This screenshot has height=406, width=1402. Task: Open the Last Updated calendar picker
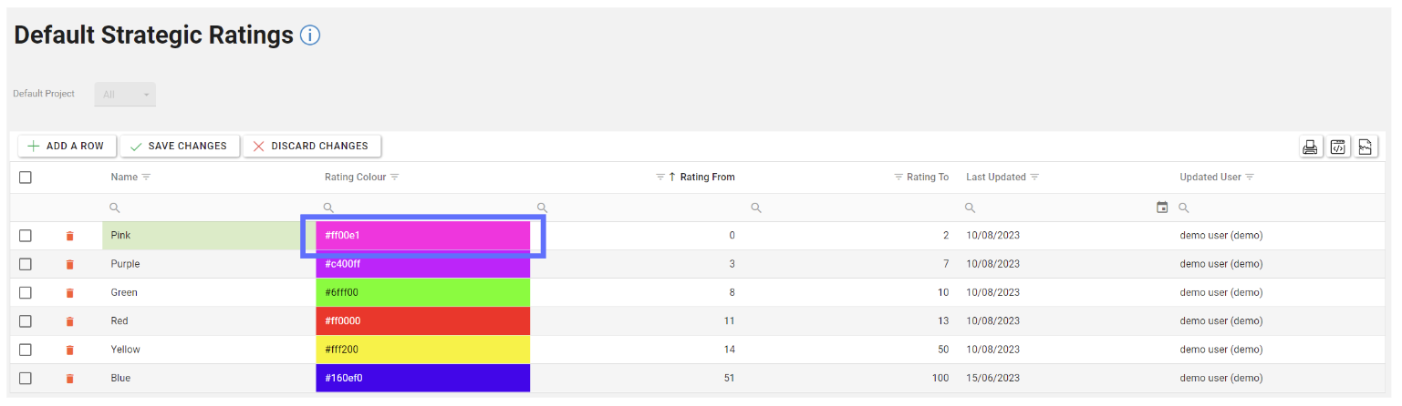pyautogui.click(x=1162, y=208)
